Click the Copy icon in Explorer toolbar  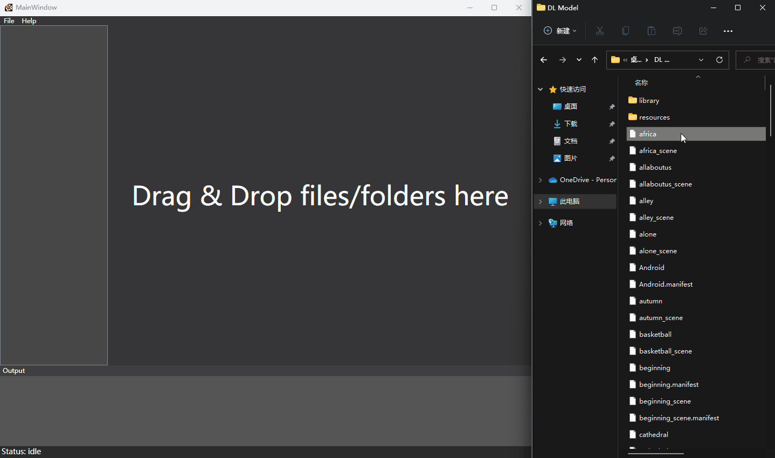(x=626, y=31)
